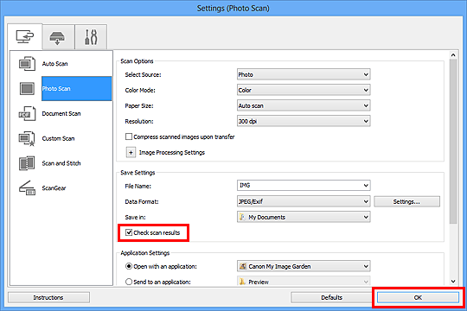The height and width of the screenshot is (311, 467).
Task: Open the Color Mode dropdown
Action: (304, 90)
